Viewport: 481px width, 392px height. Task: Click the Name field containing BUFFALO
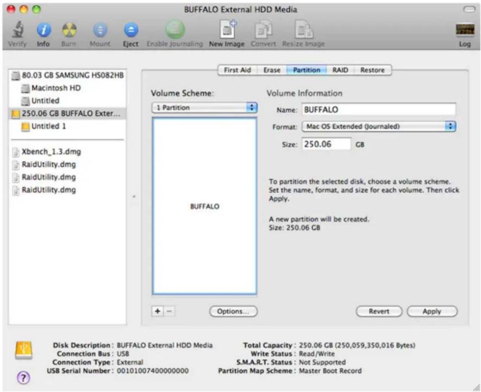tap(379, 110)
